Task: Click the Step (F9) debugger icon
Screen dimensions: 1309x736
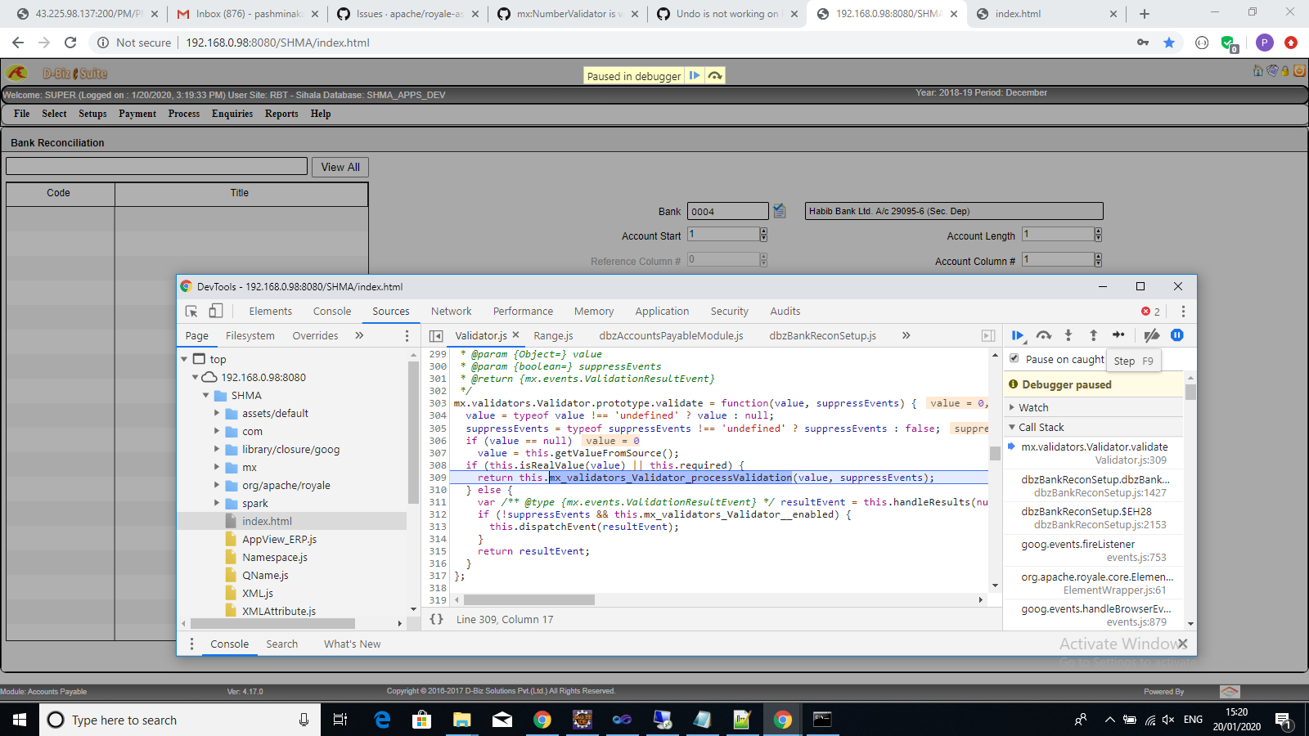Action: pyautogui.click(x=1118, y=335)
